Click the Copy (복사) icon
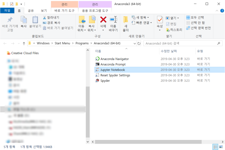Viewport: 225px width, 150px height. tap(24, 20)
